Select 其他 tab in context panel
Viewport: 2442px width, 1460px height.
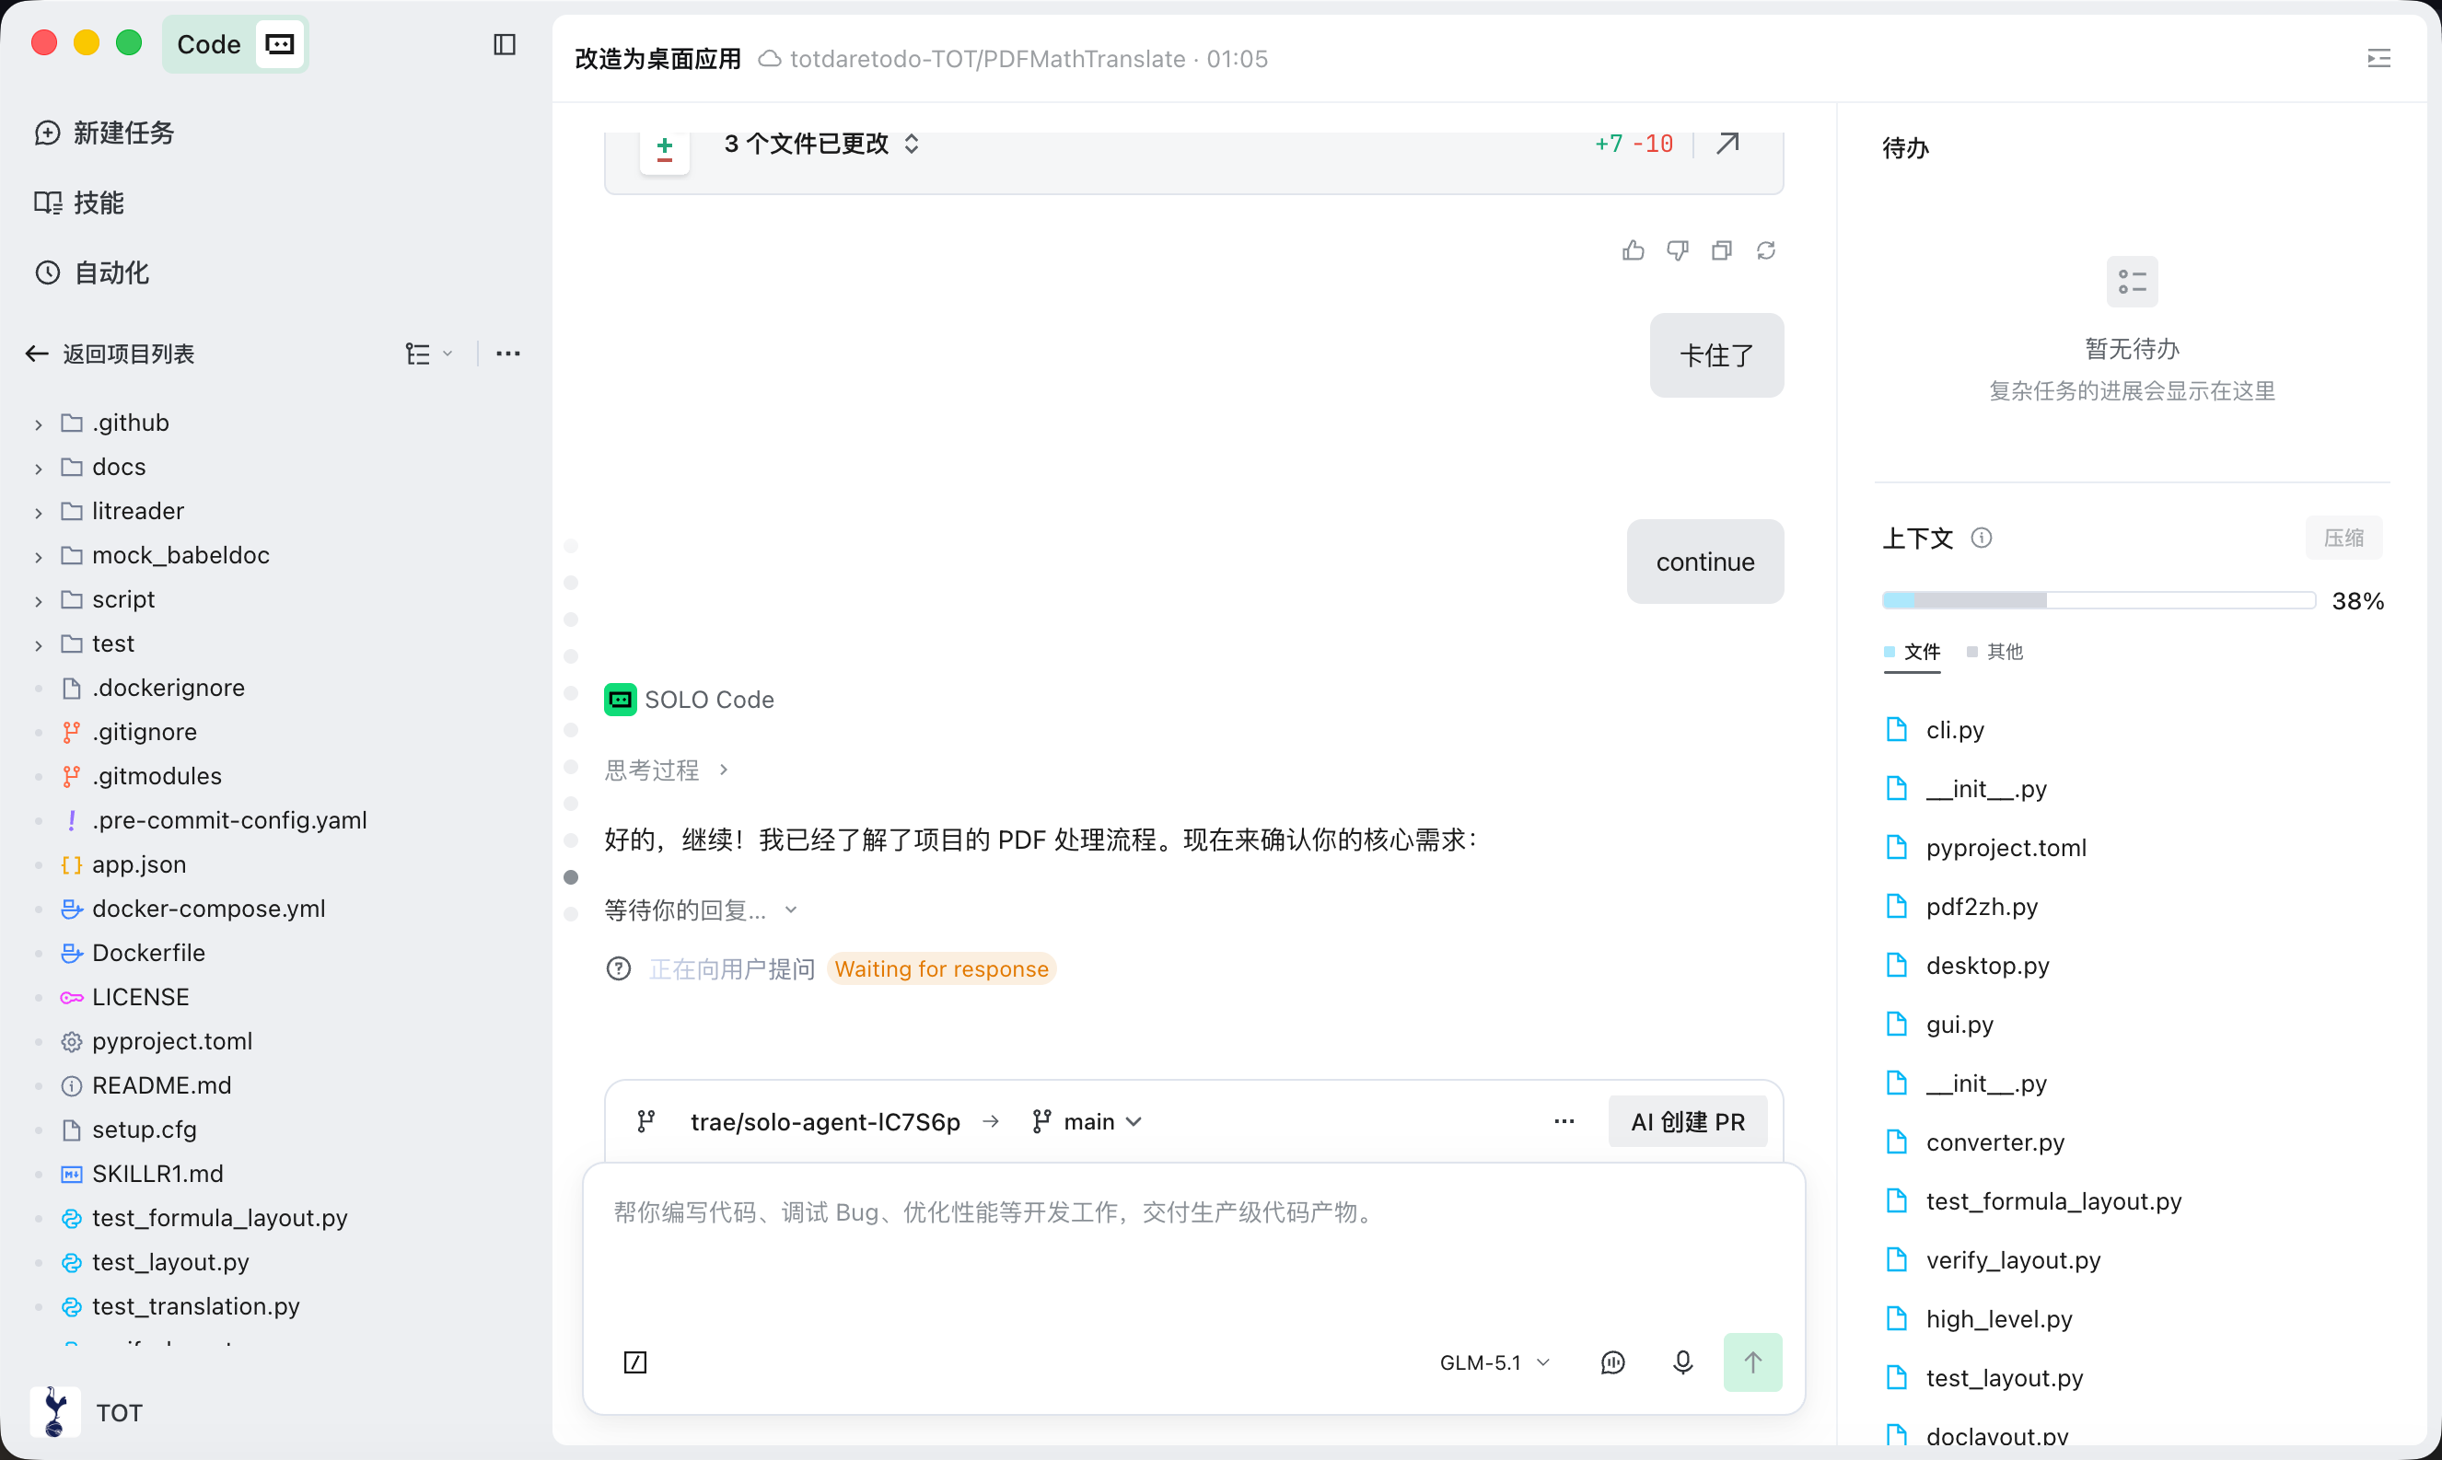[1994, 652]
